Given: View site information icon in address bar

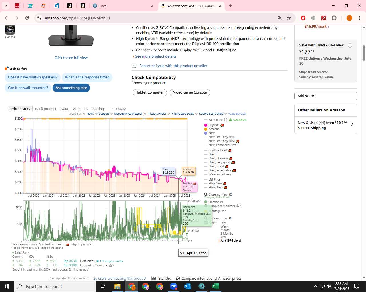Looking at the screenshot, I should coord(39,18).
